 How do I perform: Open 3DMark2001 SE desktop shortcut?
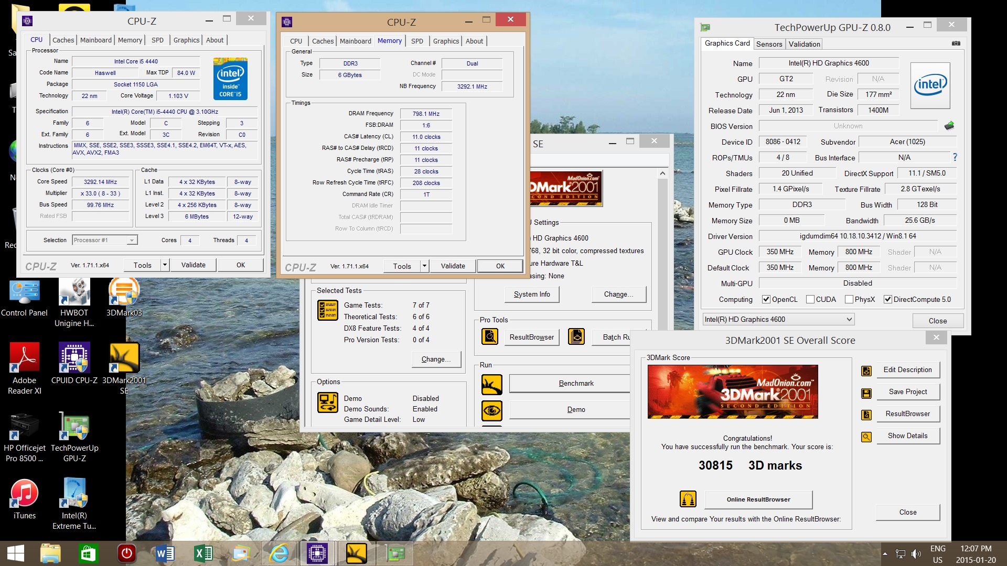(x=124, y=369)
